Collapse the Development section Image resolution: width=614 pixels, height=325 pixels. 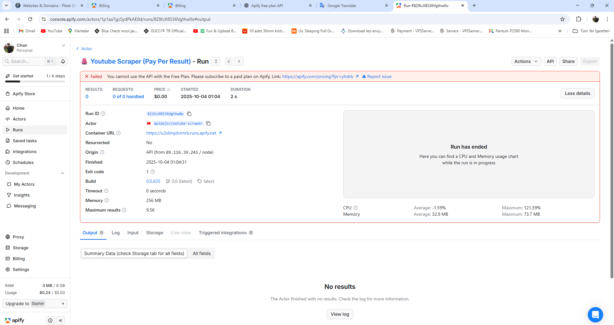pyautogui.click(x=62, y=173)
